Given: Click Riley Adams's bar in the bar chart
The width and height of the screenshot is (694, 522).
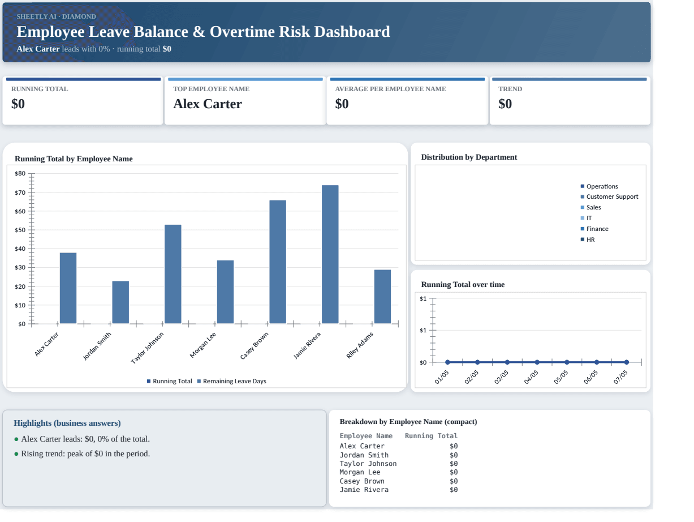Looking at the screenshot, I should (x=382, y=297).
